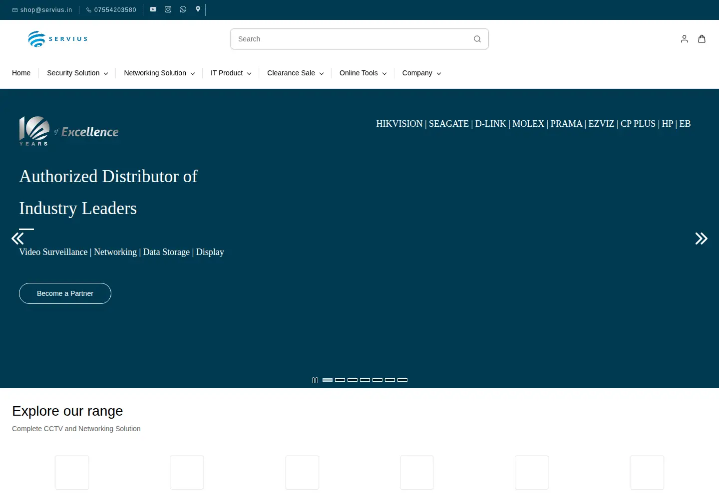The height and width of the screenshot is (499, 719).
Task: Click the "HIKVISION | SEAGATE | D-LINK" brand list
Action: click(533, 124)
